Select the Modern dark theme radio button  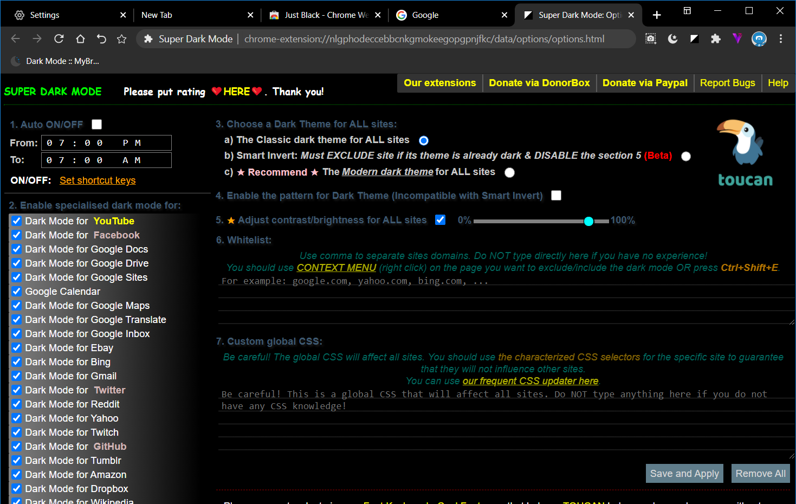point(509,172)
